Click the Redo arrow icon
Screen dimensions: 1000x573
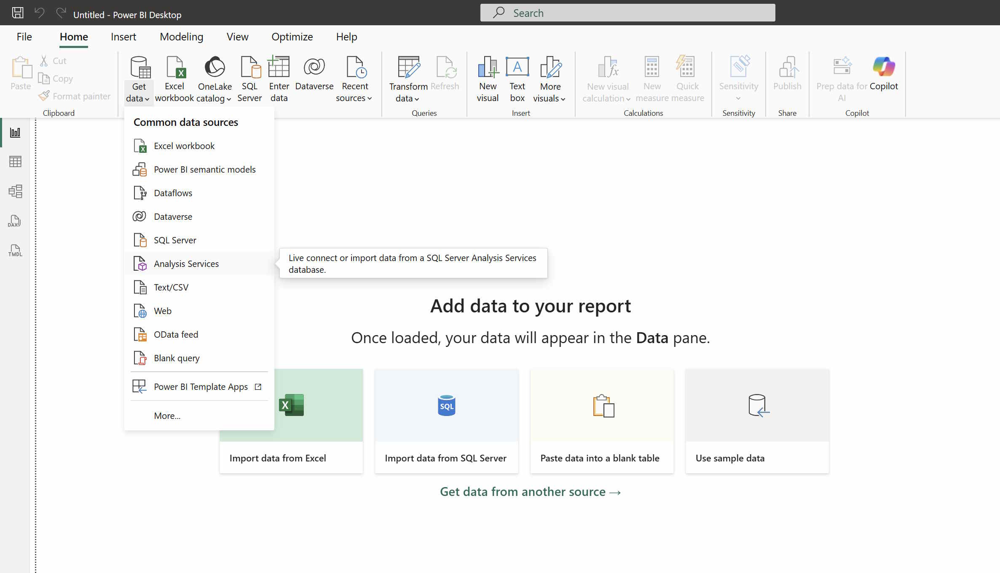click(x=61, y=13)
